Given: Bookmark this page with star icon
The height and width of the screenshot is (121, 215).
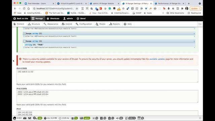Looking at the screenshot, I should pos(77,8).
